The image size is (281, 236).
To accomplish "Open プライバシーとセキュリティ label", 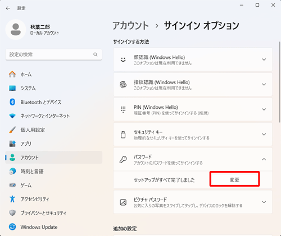I will (x=43, y=213).
